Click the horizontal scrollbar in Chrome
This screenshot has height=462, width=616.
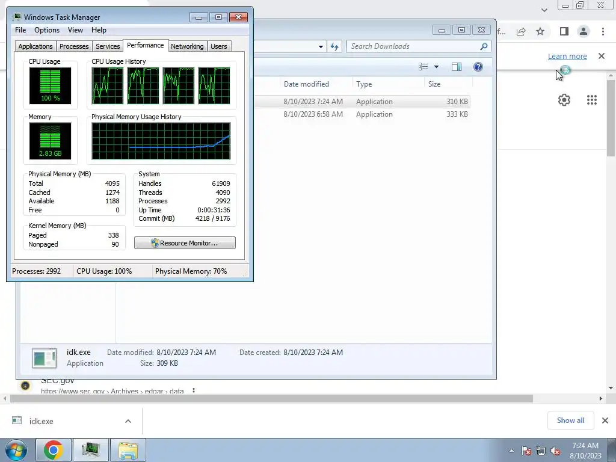coord(271,398)
